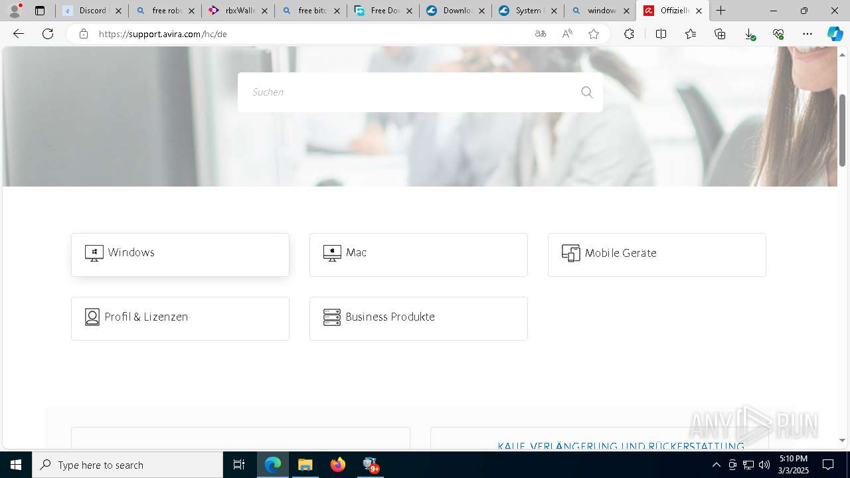The image size is (850, 478).
Task: Click taskbar search box
Action: click(127, 465)
